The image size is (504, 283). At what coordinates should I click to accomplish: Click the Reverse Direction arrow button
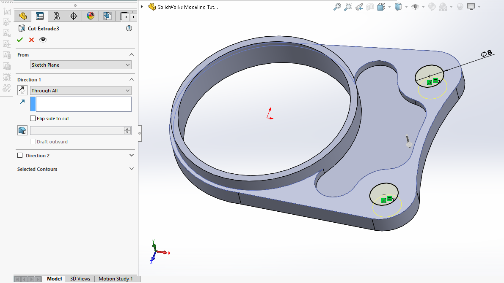(x=22, y=90)
